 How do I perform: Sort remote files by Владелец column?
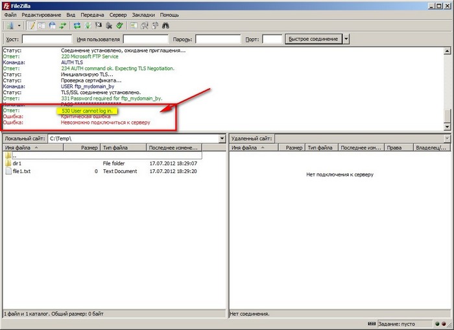pyautogui.click(x=431, y=148)
